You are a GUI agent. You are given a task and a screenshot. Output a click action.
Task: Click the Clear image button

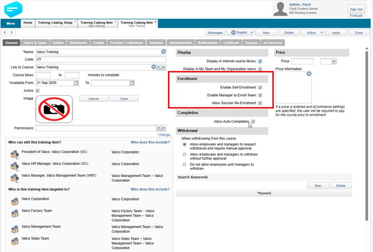pos(124,98)
